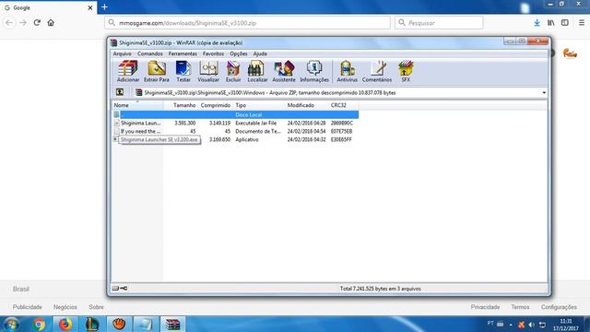The image size is (590, 332).
Task: Reload the browser page
Action: (37, 22)
